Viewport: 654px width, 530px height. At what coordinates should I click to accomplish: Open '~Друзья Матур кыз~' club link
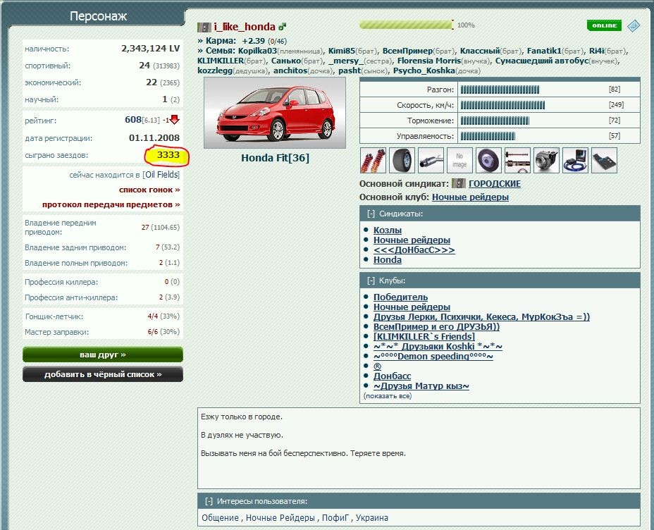pyautogui.click(x=421, y=386)
